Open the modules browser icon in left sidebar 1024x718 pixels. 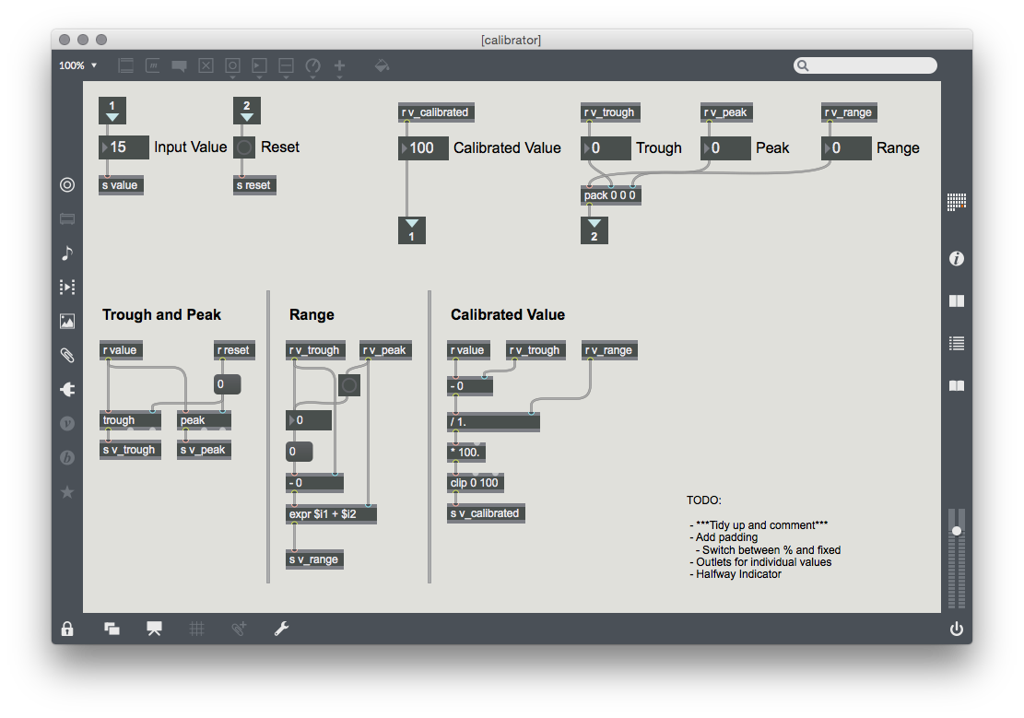(67, 218)
